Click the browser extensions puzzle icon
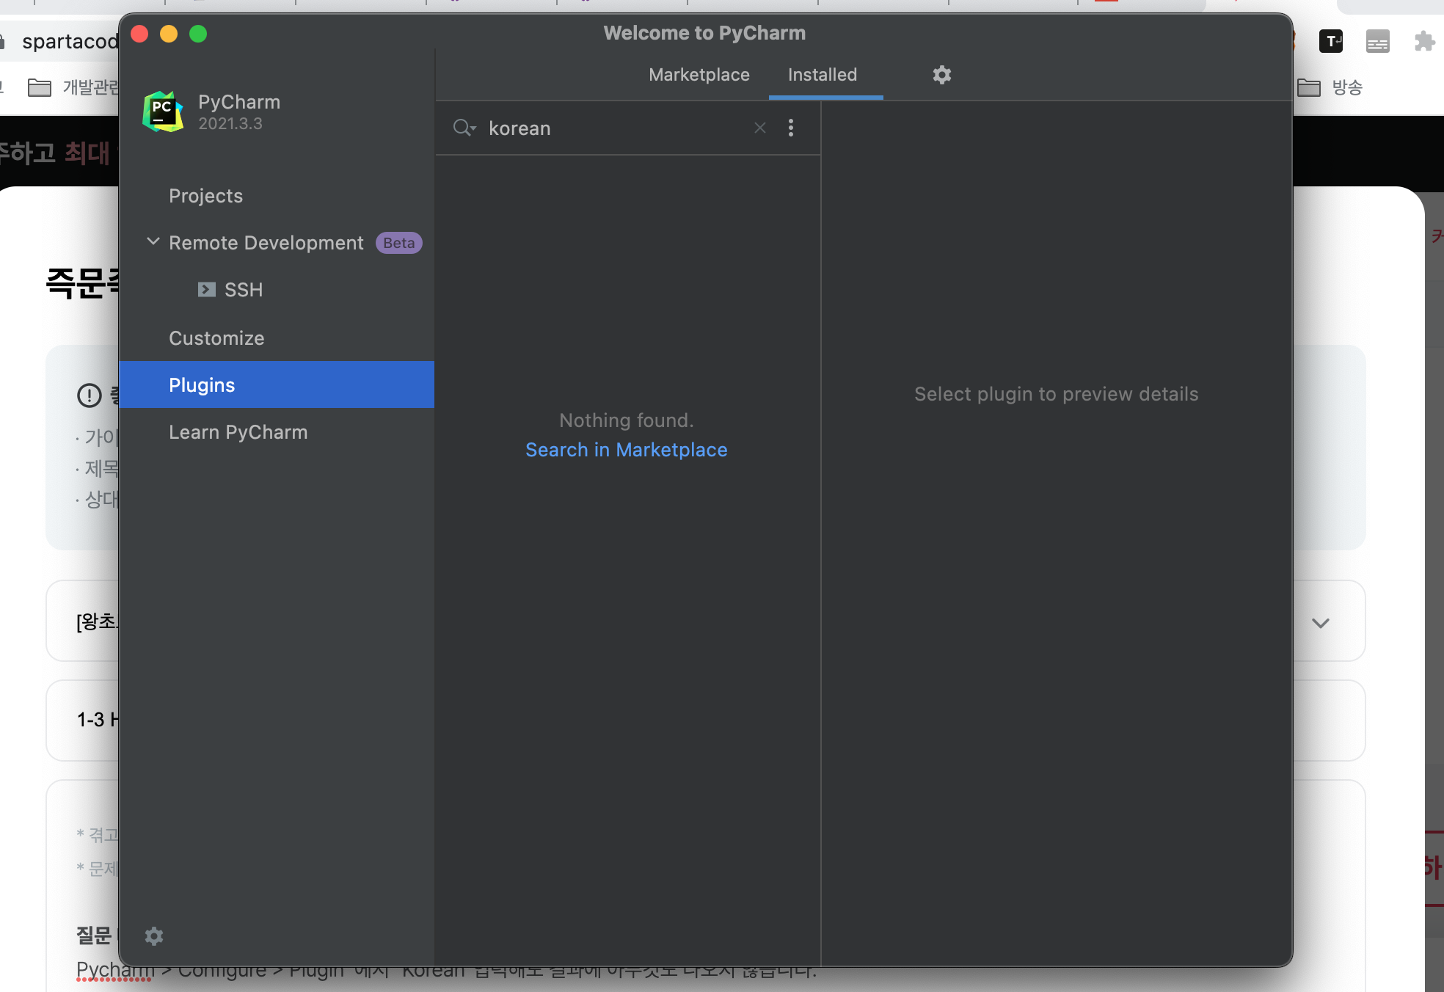Viewport: 1444px width, 992px height. (1424, 41)
